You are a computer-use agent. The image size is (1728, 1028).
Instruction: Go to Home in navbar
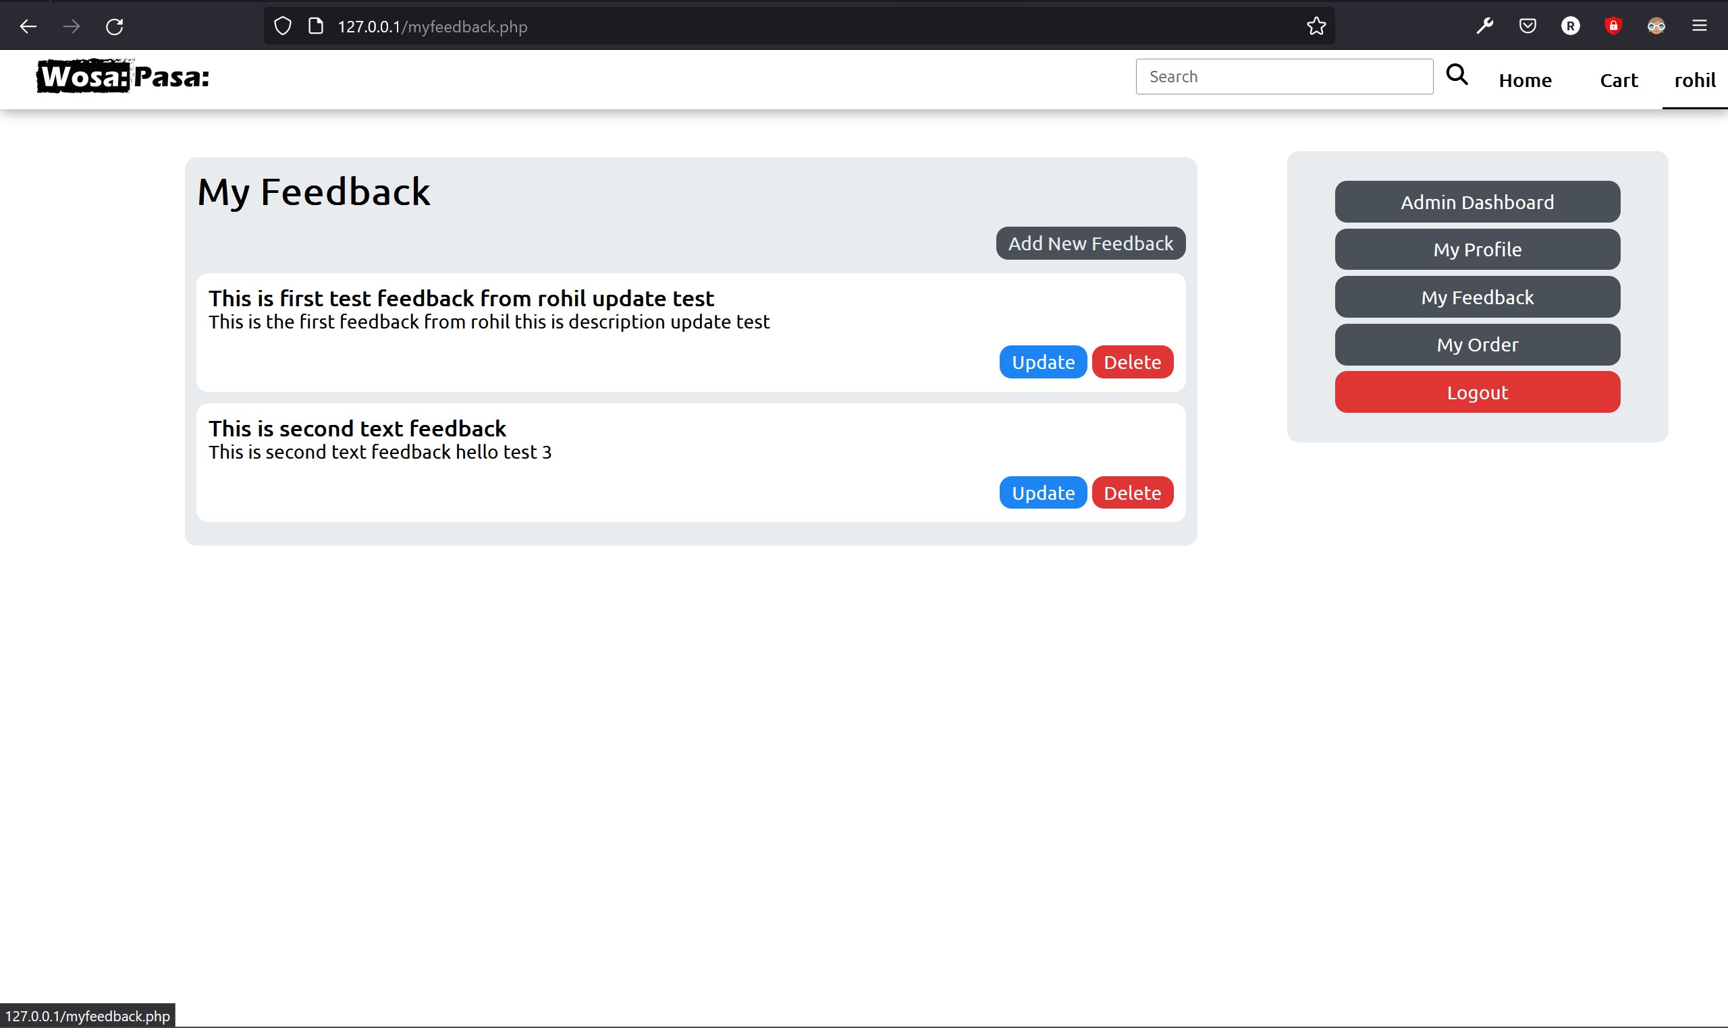click(x=1524, y=80)
